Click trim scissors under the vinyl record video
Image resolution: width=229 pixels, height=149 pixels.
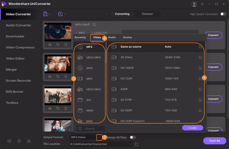pos(50,44)
